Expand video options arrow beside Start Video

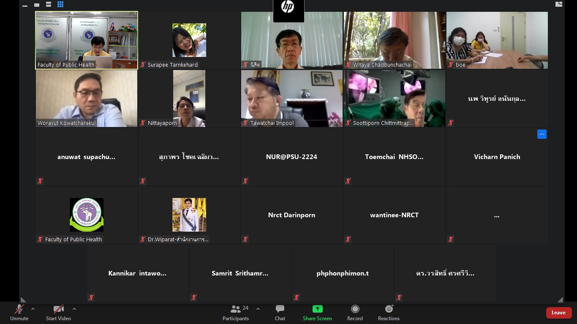(x=74, y=309)
